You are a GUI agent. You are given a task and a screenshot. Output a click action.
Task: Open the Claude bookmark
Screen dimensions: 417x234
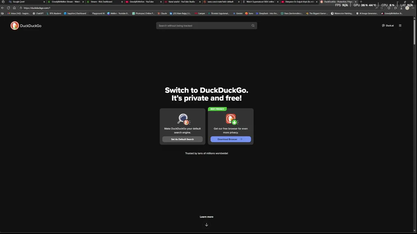pyautogui.click(x=162, y=14)
